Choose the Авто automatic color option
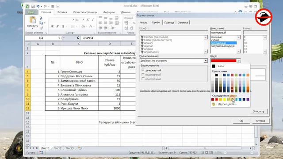This screenshot has height=159, width=283. click(230, 66)
